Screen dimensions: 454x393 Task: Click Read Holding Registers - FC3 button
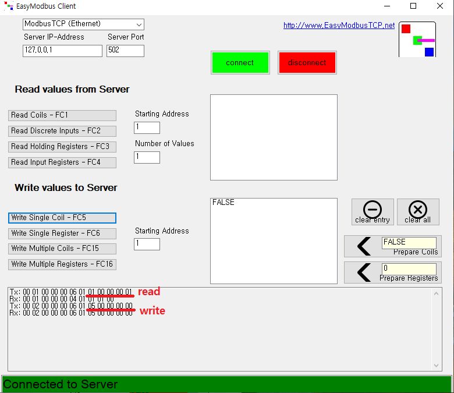point(62,147)
